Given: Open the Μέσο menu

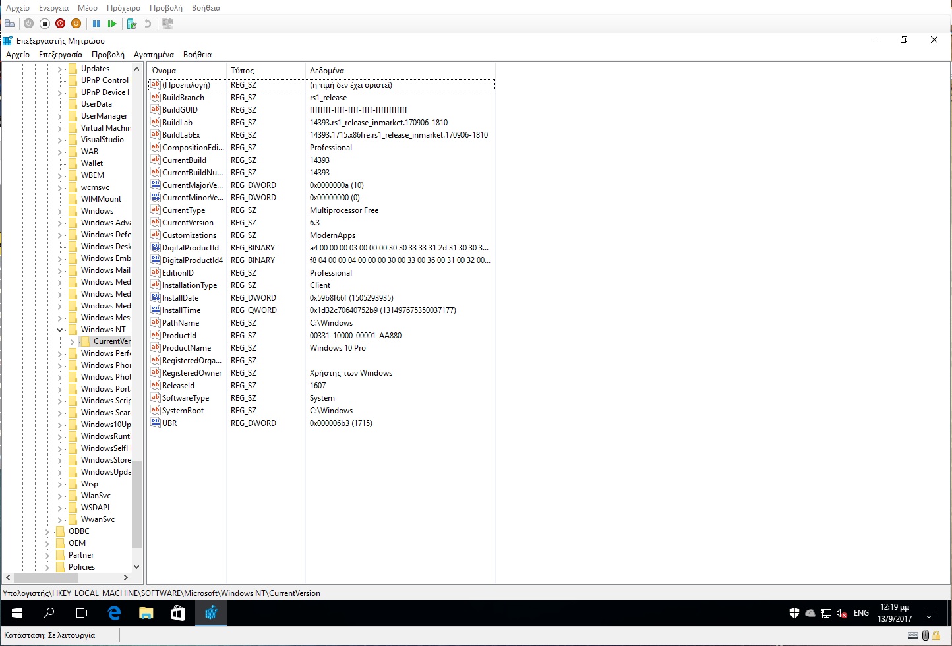Looking at the screenshot, I should [x=88, y=8].
